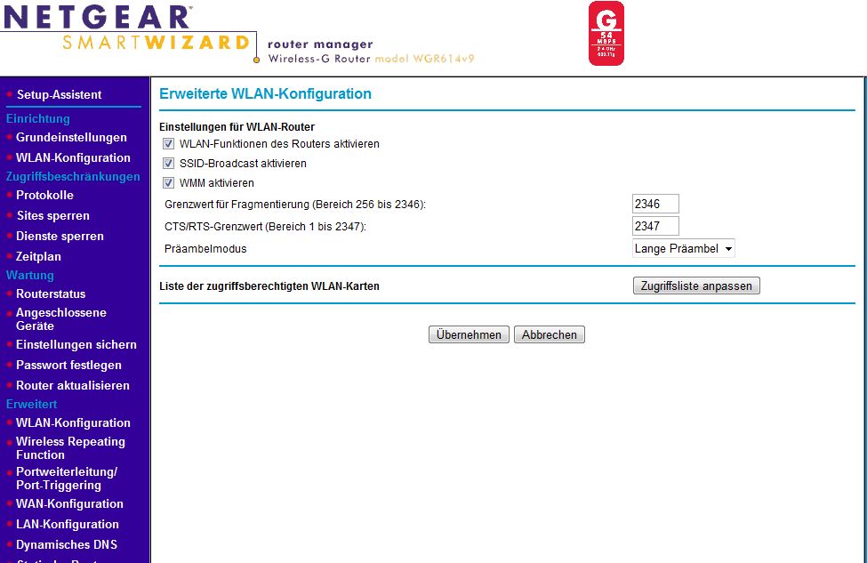Go to Sites sperren
Image resolution: width=867 pixels, height=563 pixels.
coord(53,216)
